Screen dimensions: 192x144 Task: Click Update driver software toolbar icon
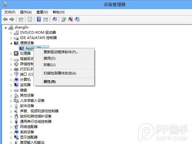point(64,19)
